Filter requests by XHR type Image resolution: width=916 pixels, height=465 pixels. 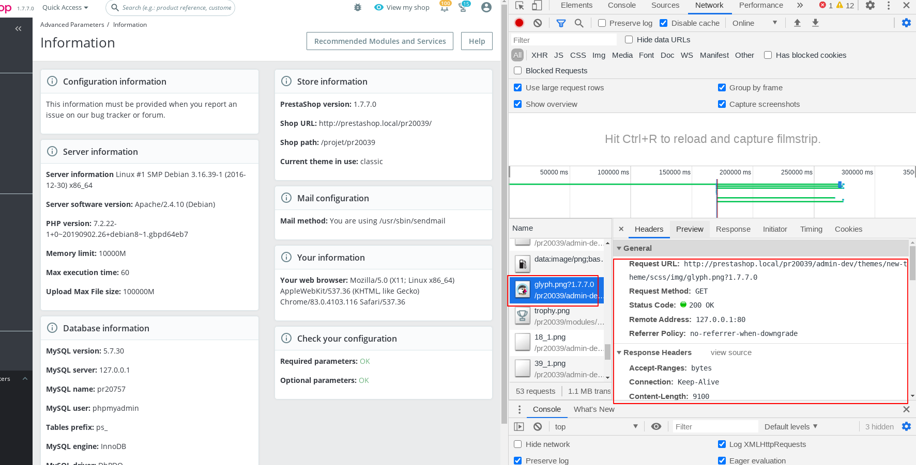click(x=539, y=55)
